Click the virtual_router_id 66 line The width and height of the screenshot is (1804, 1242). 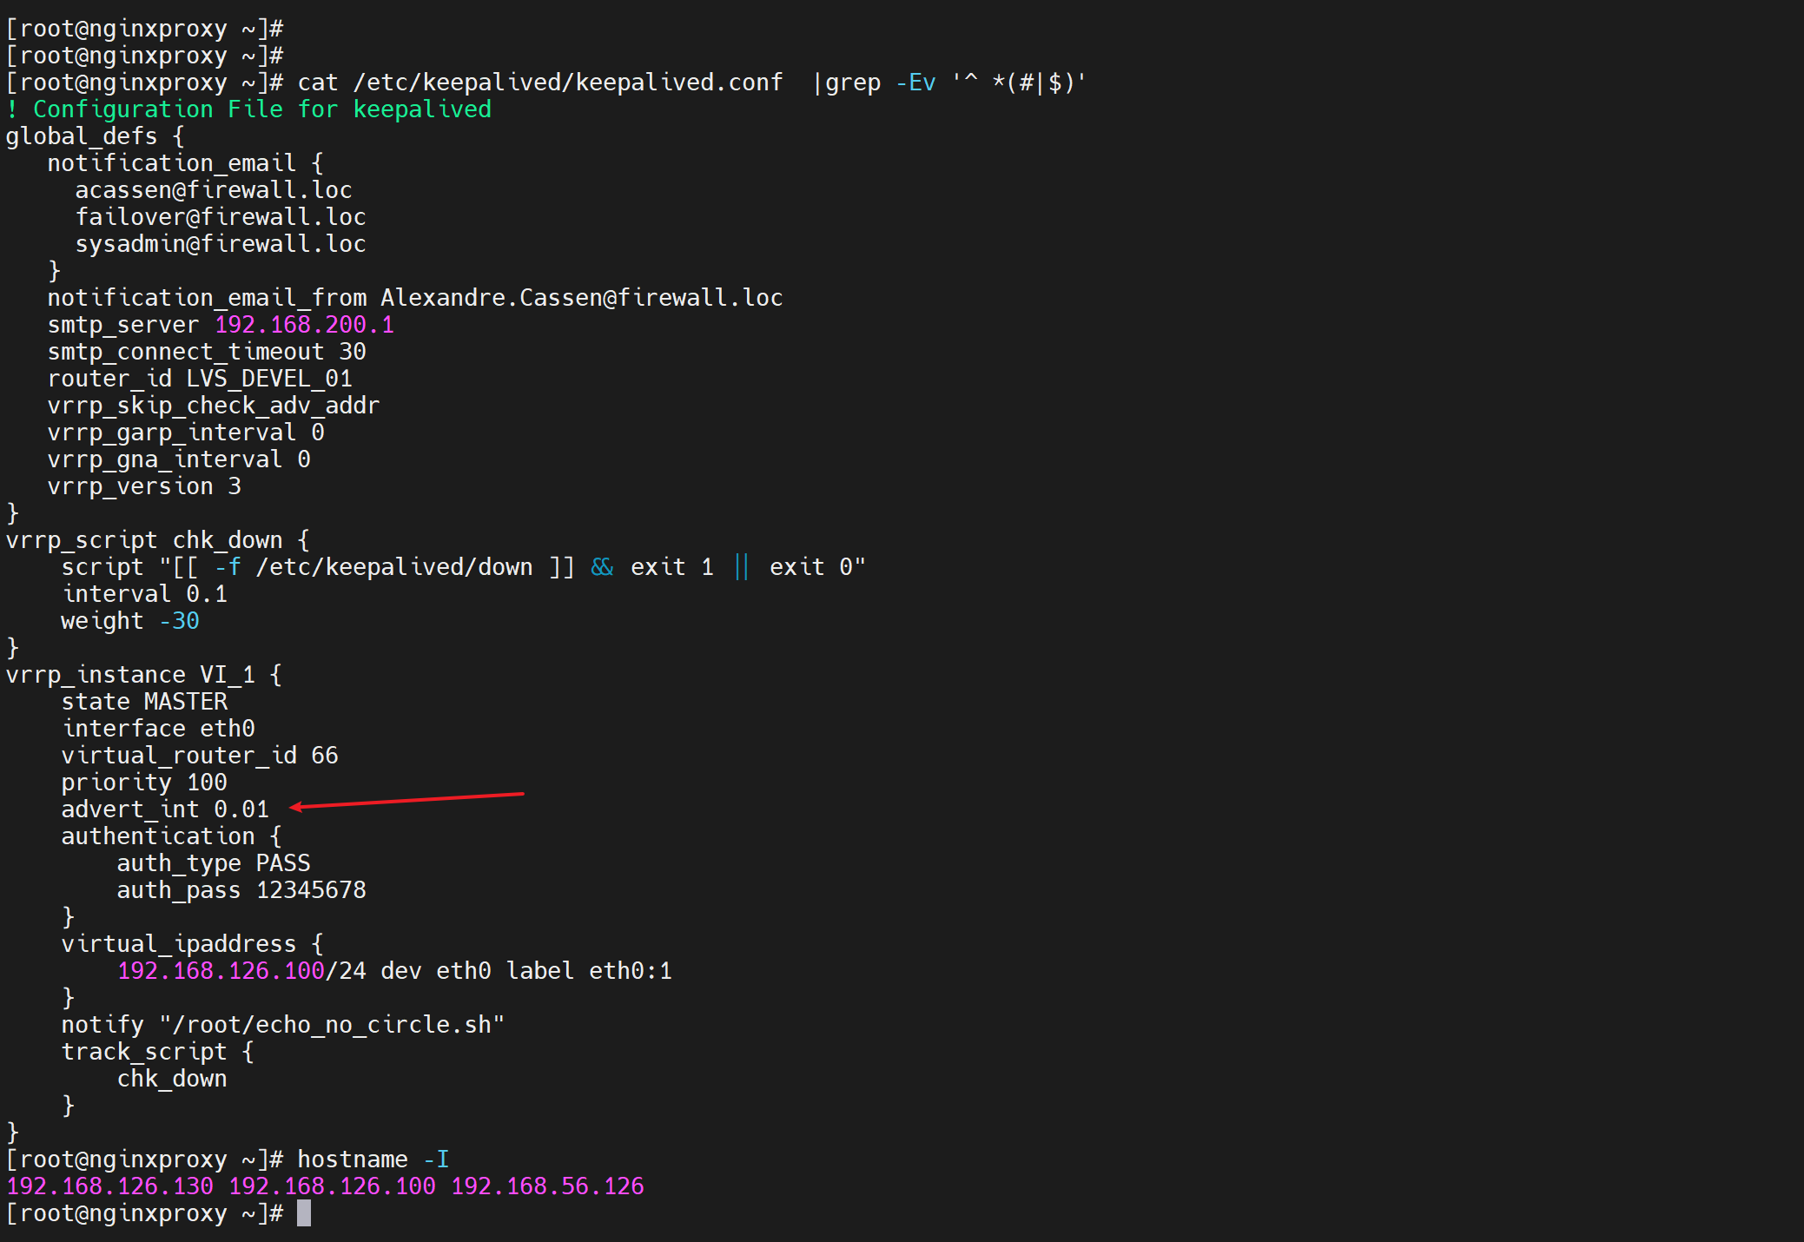tap(199, 756)
